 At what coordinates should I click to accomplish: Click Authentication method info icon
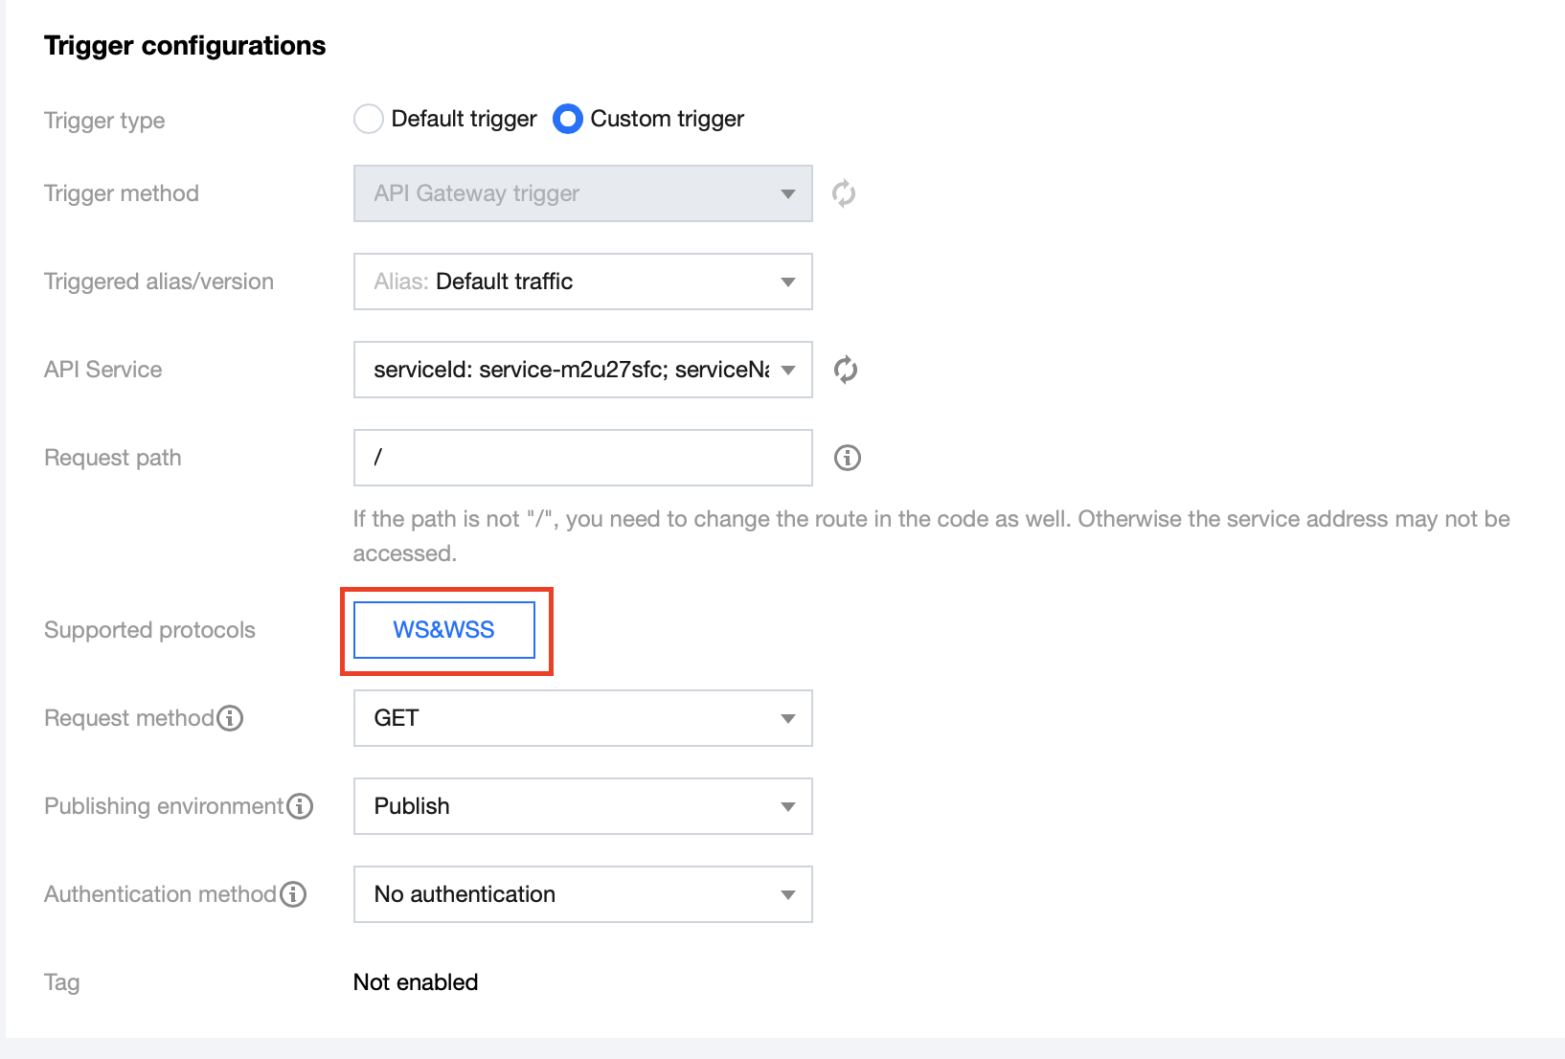click(x=293, y=894)
